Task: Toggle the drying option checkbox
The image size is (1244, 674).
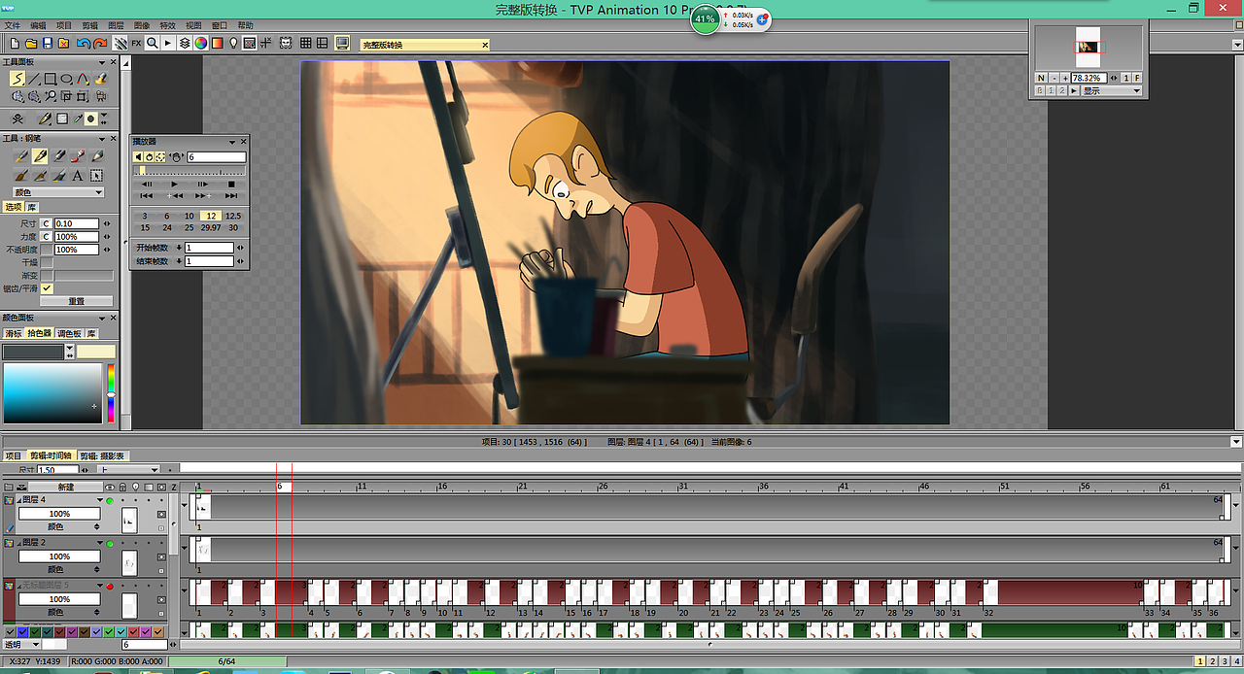Action: pyautogui.click(x=47, y=262)
